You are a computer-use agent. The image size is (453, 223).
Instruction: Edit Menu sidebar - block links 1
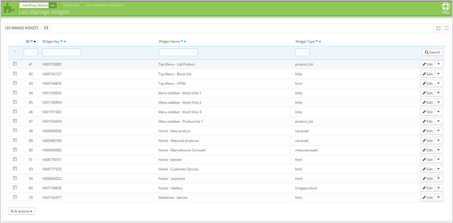[428, 93]
